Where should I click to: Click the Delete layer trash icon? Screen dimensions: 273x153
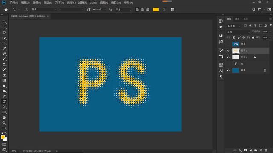(x=266, y=150)
